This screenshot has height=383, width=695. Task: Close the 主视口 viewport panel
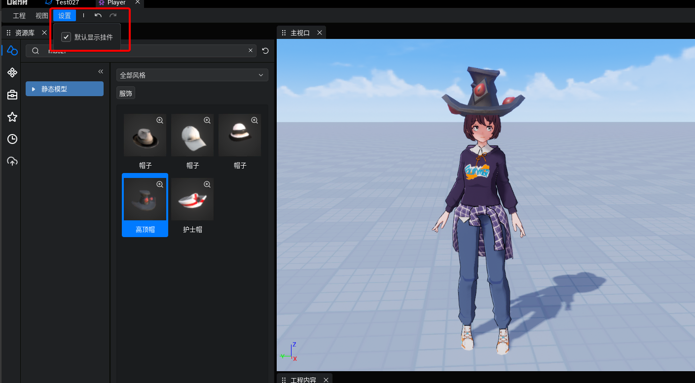tap(319, 33)
